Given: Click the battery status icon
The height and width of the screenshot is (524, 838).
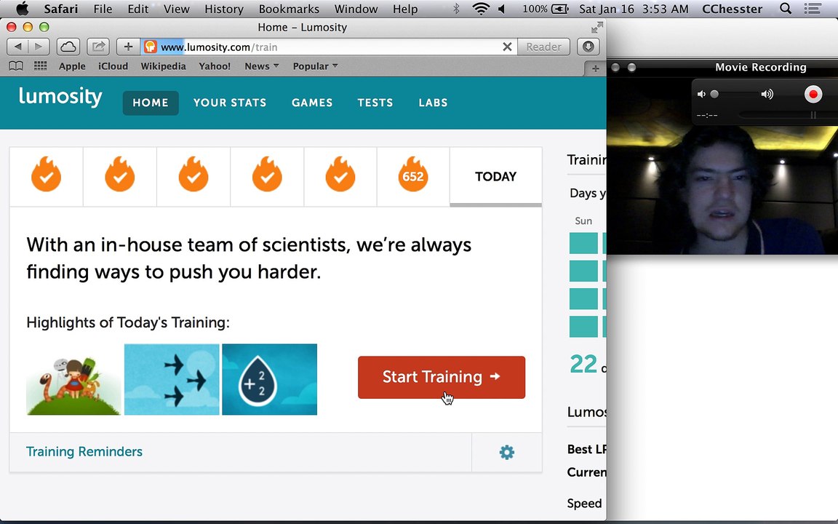Looking at the screenshot, I should tap(560, 9).
